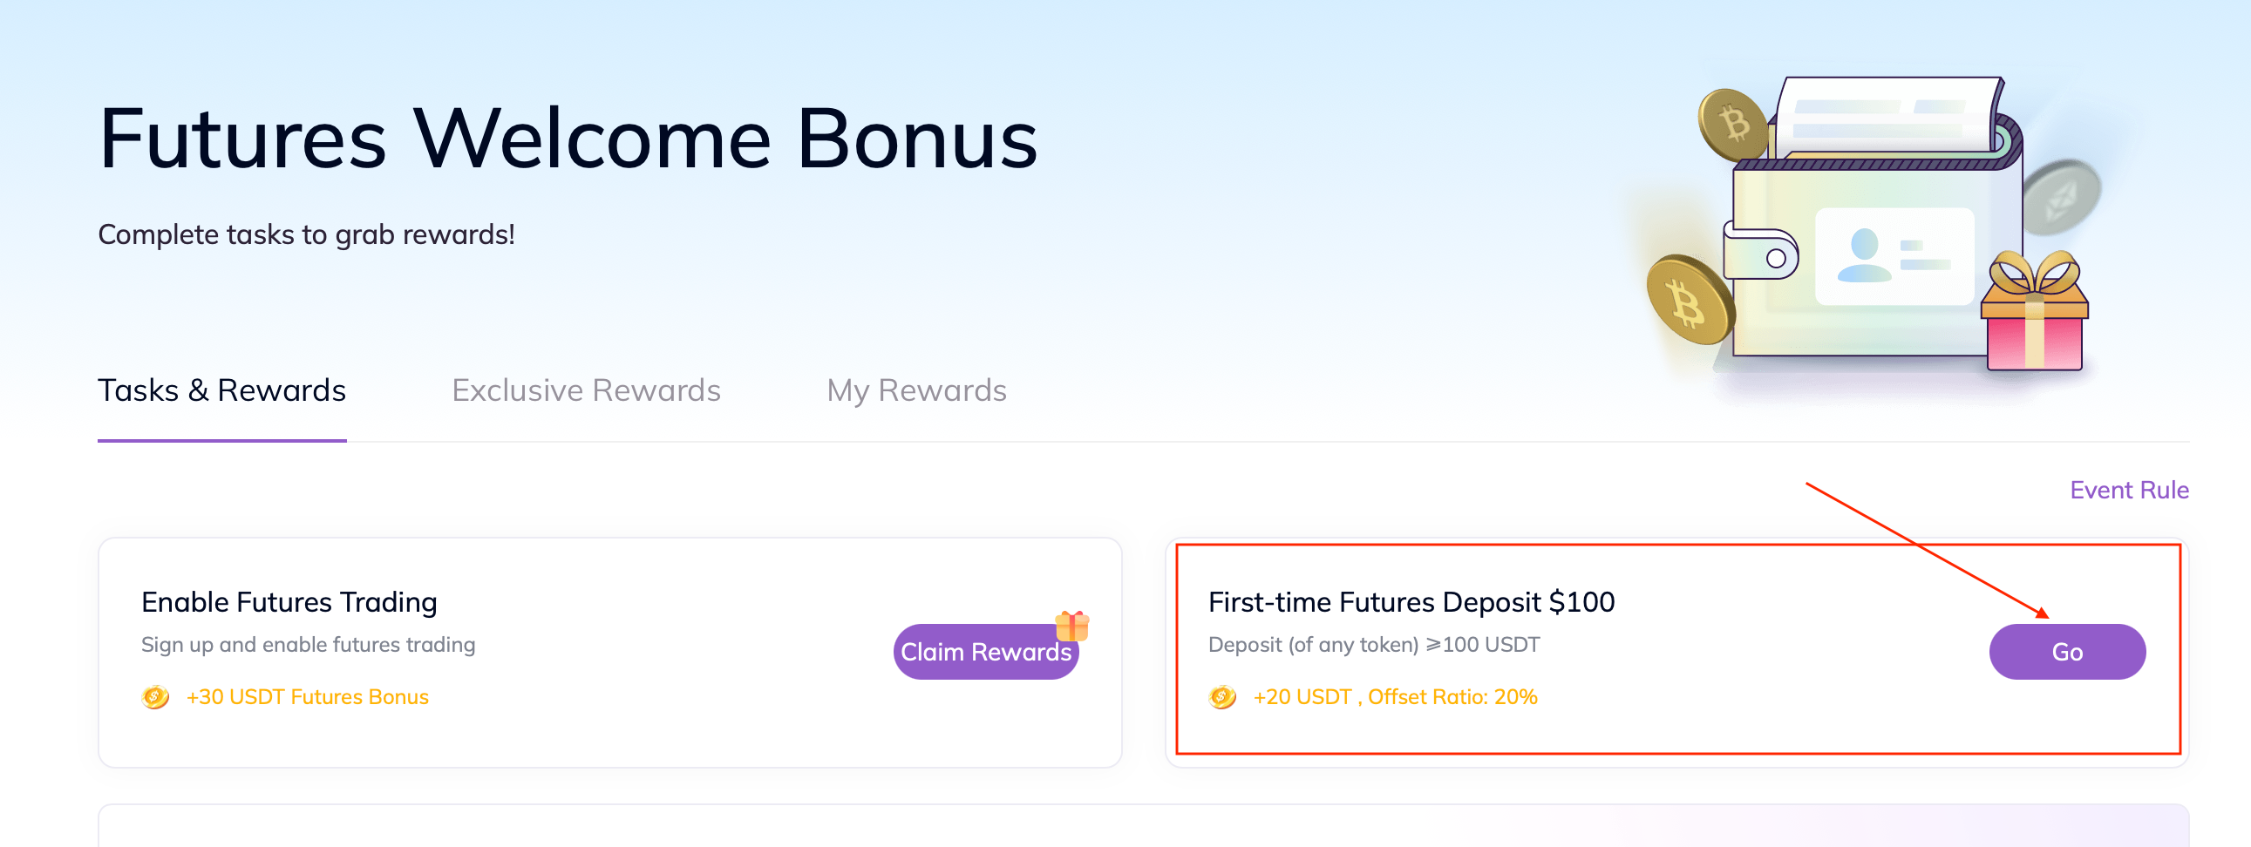Click Go for First-time Futures Deposit
2251x847 pixels.
[2068, 652]
